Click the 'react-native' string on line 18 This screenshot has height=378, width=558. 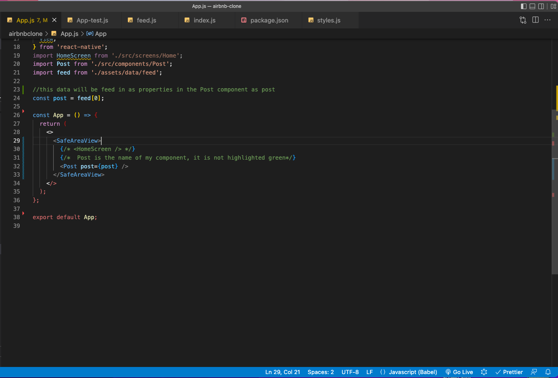pos(80,47)
